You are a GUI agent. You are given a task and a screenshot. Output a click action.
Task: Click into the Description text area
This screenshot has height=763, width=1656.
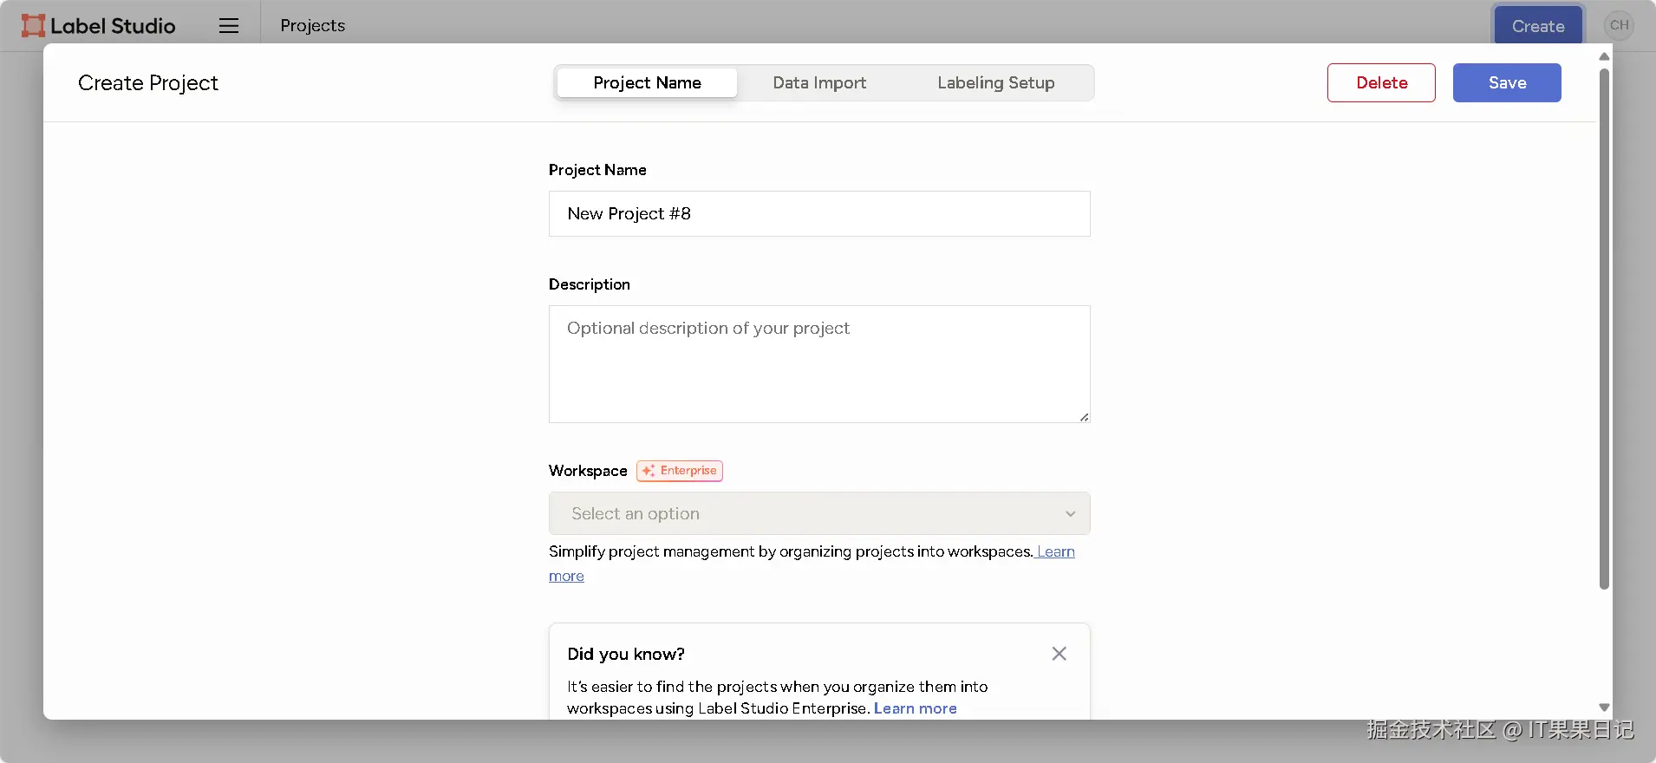coord(818,364)
